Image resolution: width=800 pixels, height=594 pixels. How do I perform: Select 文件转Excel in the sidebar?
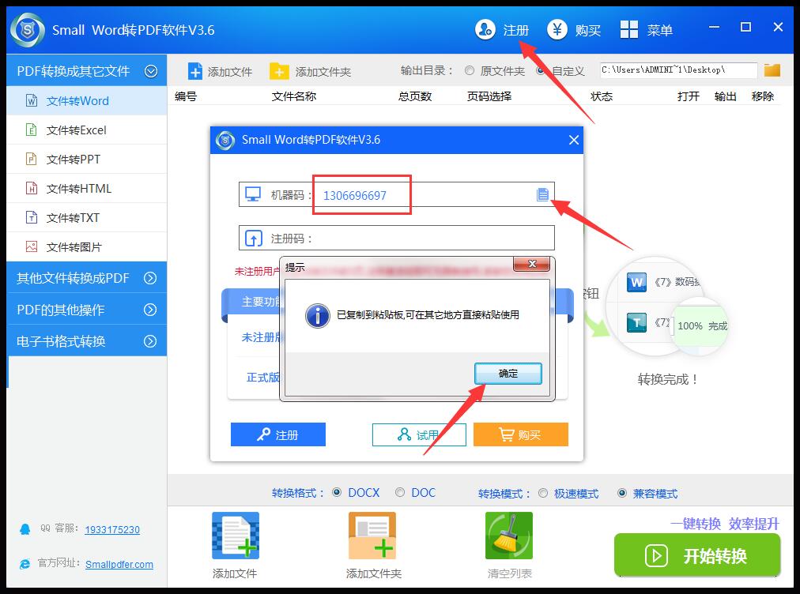[76, 130]
